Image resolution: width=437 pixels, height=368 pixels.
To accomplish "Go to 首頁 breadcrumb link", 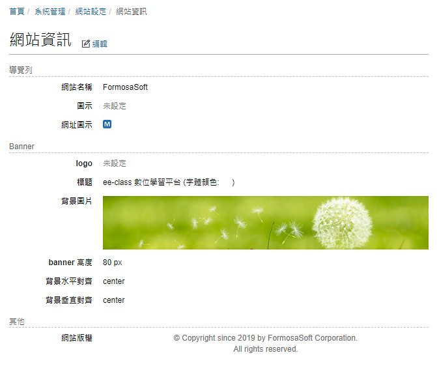I will pos(17,12).
